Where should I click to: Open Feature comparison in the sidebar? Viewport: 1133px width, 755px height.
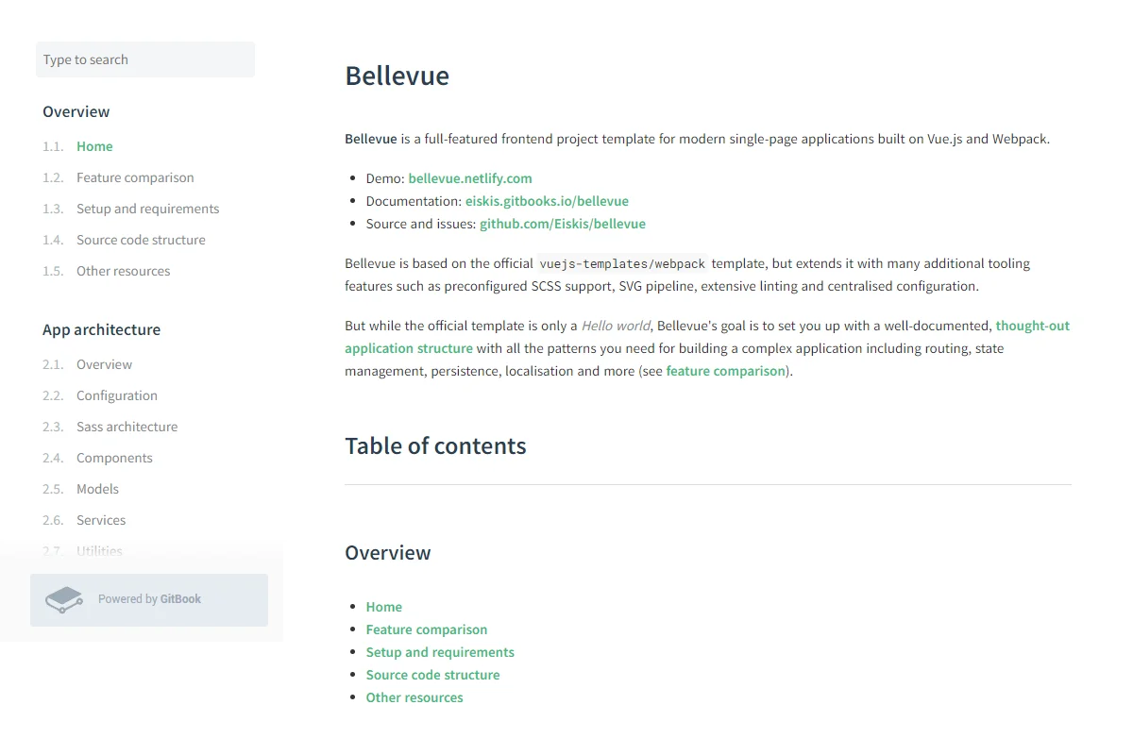tap(135, 177)
